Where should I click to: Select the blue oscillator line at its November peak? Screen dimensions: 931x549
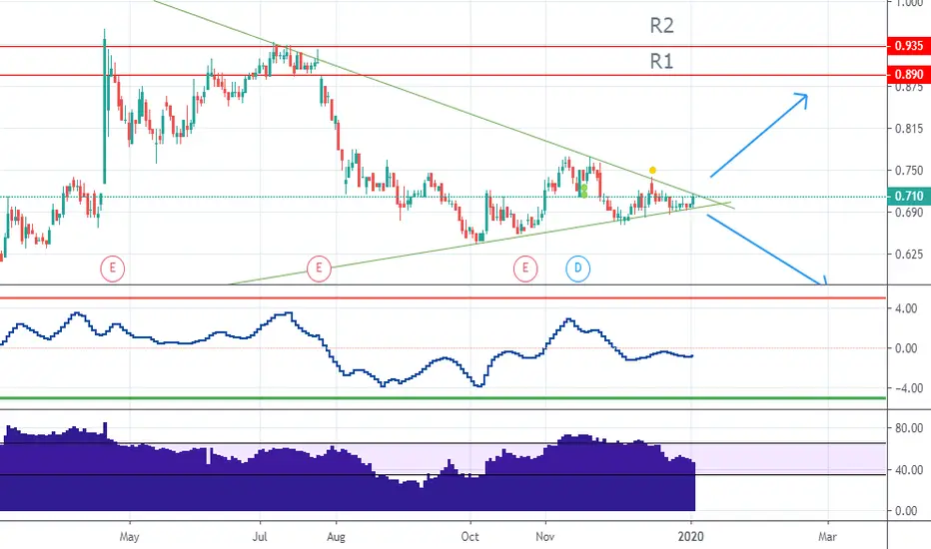568,319
